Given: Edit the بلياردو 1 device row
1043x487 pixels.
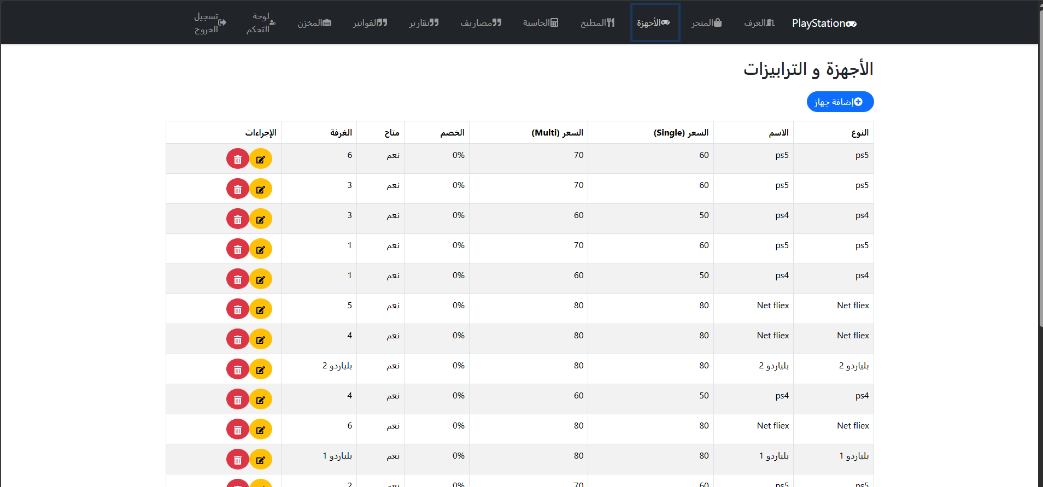Looking at the screenshot, I should pos(261,460).
